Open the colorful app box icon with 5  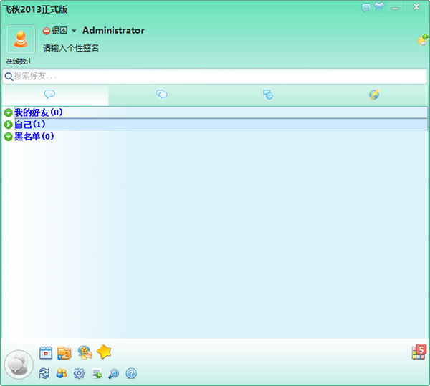419,352
